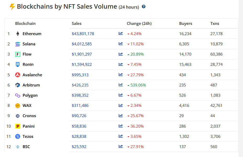Click the Panini logo icon
This screenshot has height=157, width=243.
[17, 126]
